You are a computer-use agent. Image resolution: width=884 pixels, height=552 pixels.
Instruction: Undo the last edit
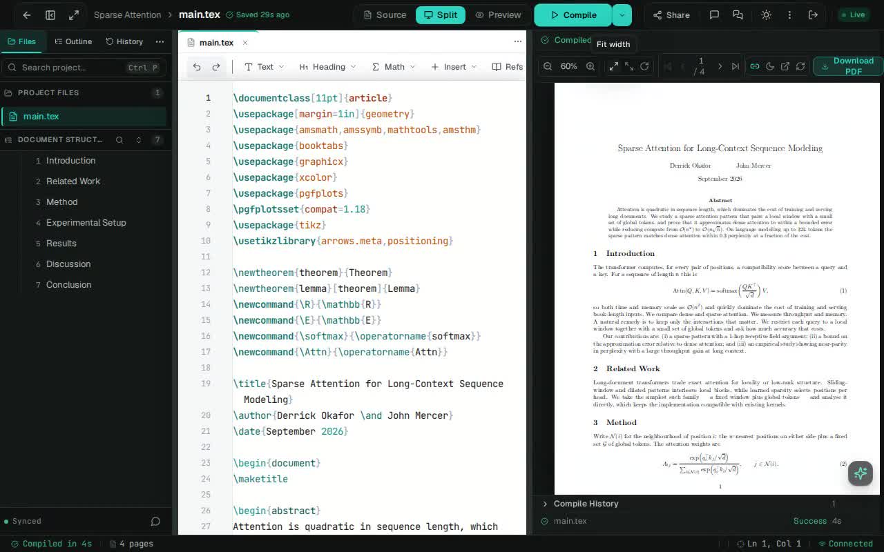pyautogui.click(x=197, y=67)
